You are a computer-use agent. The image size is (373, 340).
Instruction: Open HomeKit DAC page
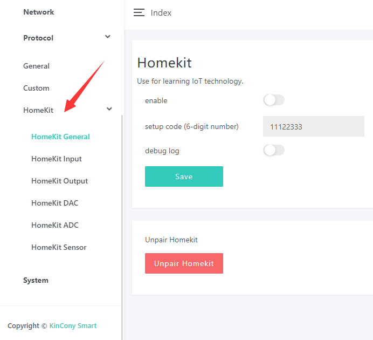[54, 203]
